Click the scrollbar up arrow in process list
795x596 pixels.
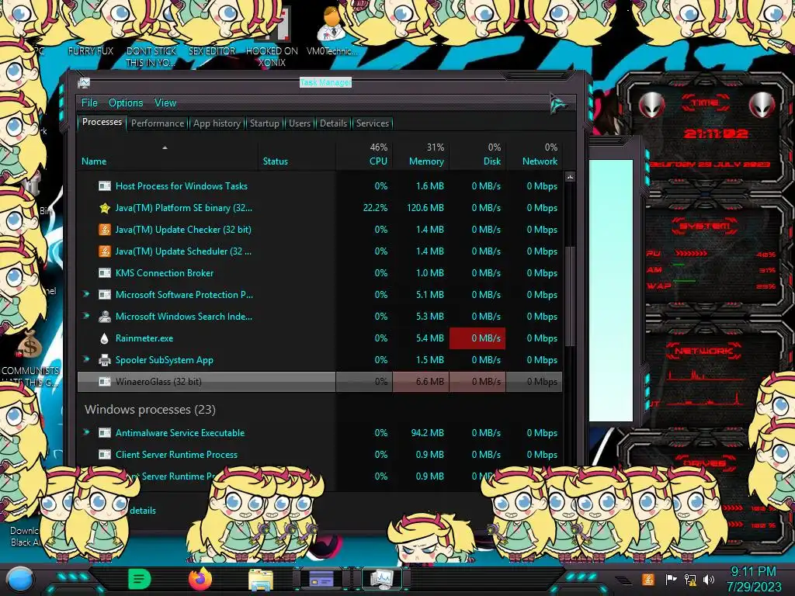pos(570,177)
